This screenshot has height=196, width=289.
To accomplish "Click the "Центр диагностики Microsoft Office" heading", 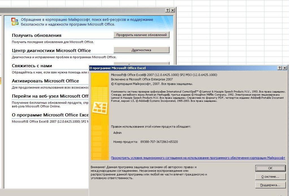I will (51, 51).
